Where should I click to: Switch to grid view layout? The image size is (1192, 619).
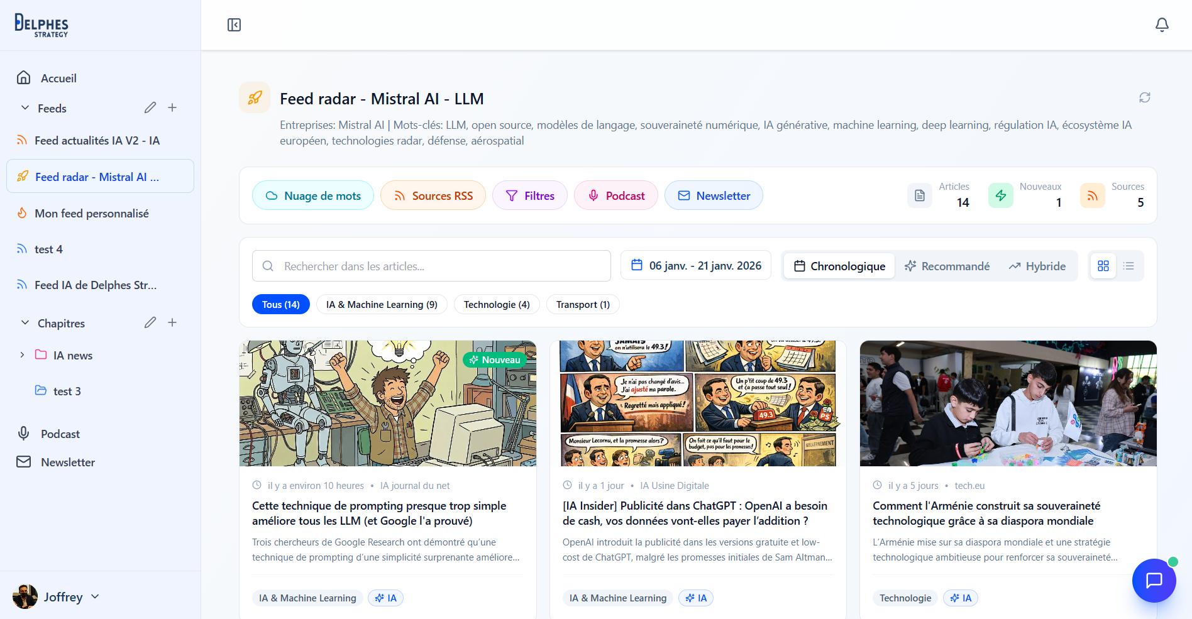tap(1103, 266)
